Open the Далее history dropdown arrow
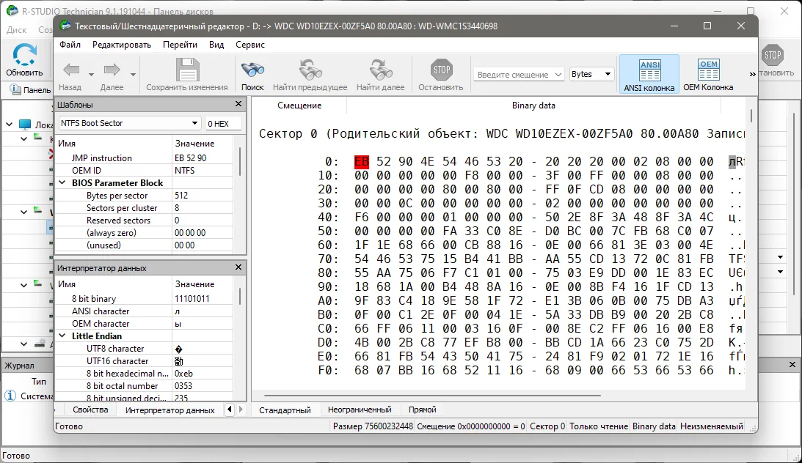 [x=133, y=75]
